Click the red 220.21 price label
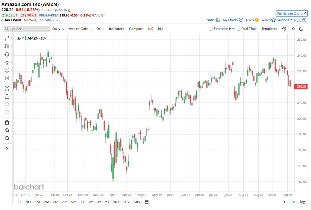The image size is (311, 210). [301, 86]
